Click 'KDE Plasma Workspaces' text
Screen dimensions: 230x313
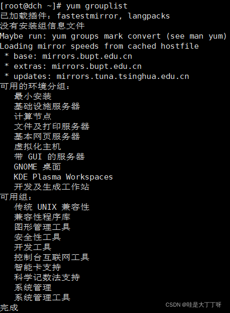pyautogui.click(x=63, y=177)
